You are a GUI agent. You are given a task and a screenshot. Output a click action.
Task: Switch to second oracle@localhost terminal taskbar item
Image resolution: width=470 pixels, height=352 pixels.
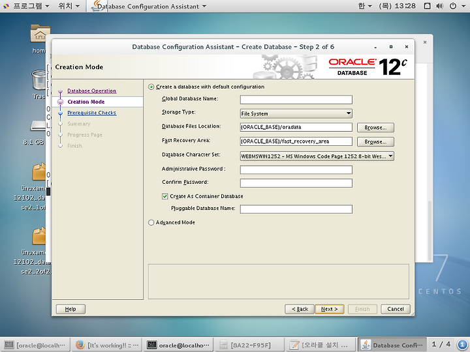point(178,345)
